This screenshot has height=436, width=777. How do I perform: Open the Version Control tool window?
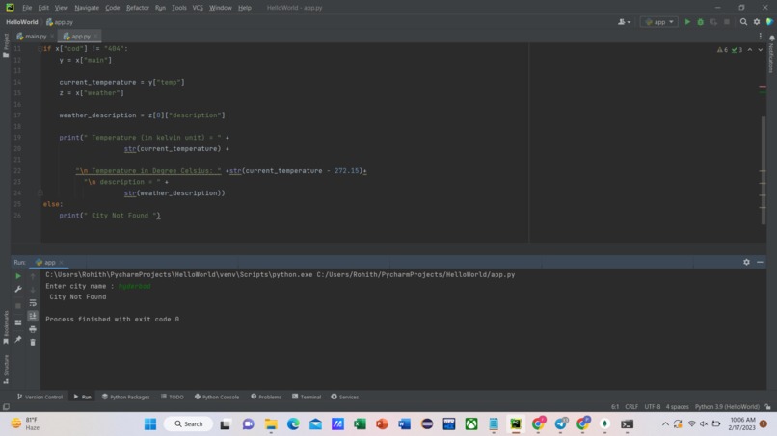(x=40, y=397)
